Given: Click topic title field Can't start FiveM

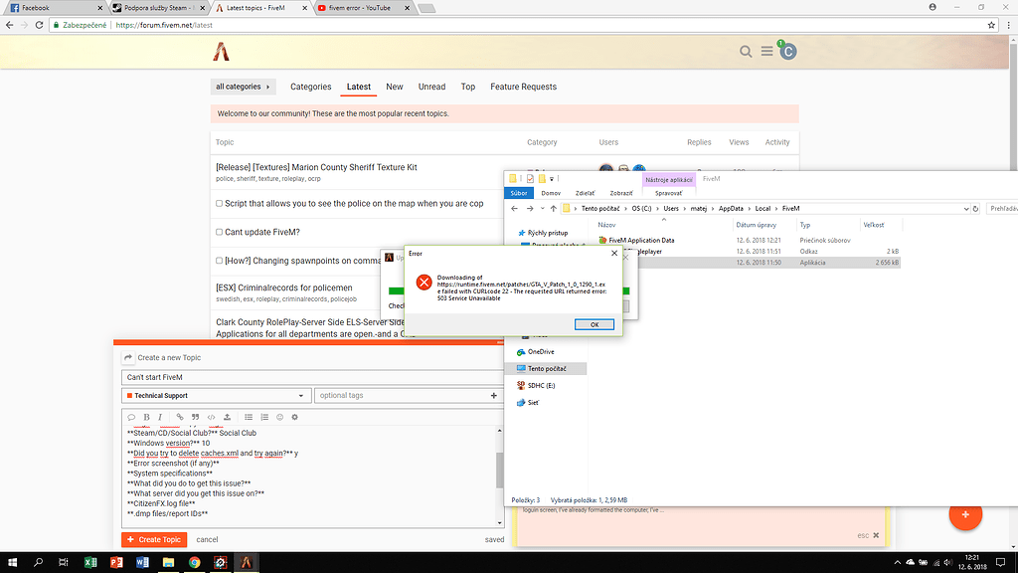Looking at the screenshot, I should [311, 377].
